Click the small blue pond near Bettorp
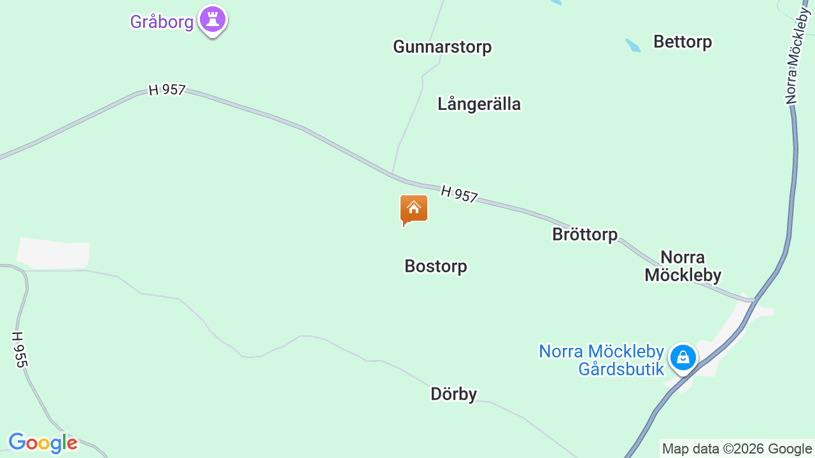815x458 pixels. pyautogui.click(x=632, y=45)
